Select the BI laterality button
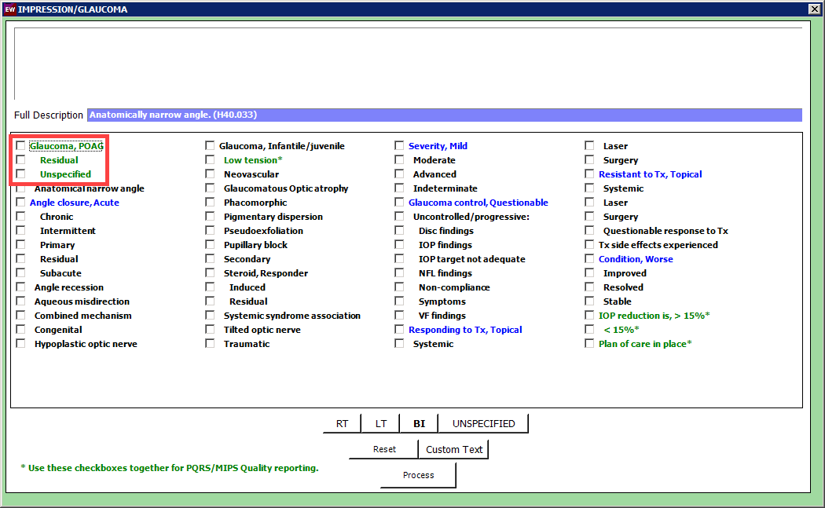Screen dimensions: 825x508 tap(419, 423)
